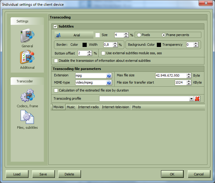Click the Extension input field
This screenshot has height=183, width=215.
(x=91, y=76)
